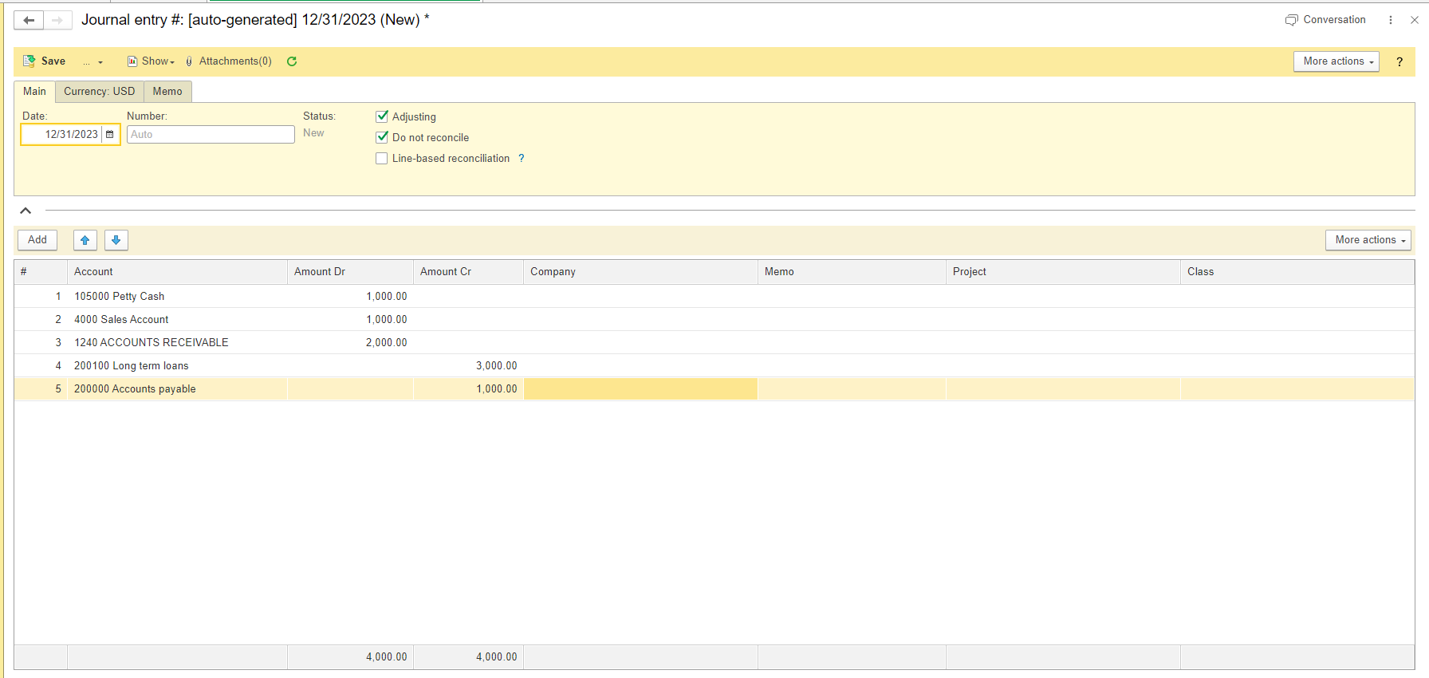Select the 200000 Accounts payable cell
The width and height of the screenshot is (1429, 678).
(x=177, y=389)
